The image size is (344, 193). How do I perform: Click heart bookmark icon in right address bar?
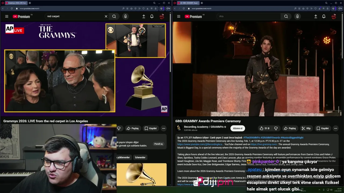pyautogui.click(x=316, y=8)
